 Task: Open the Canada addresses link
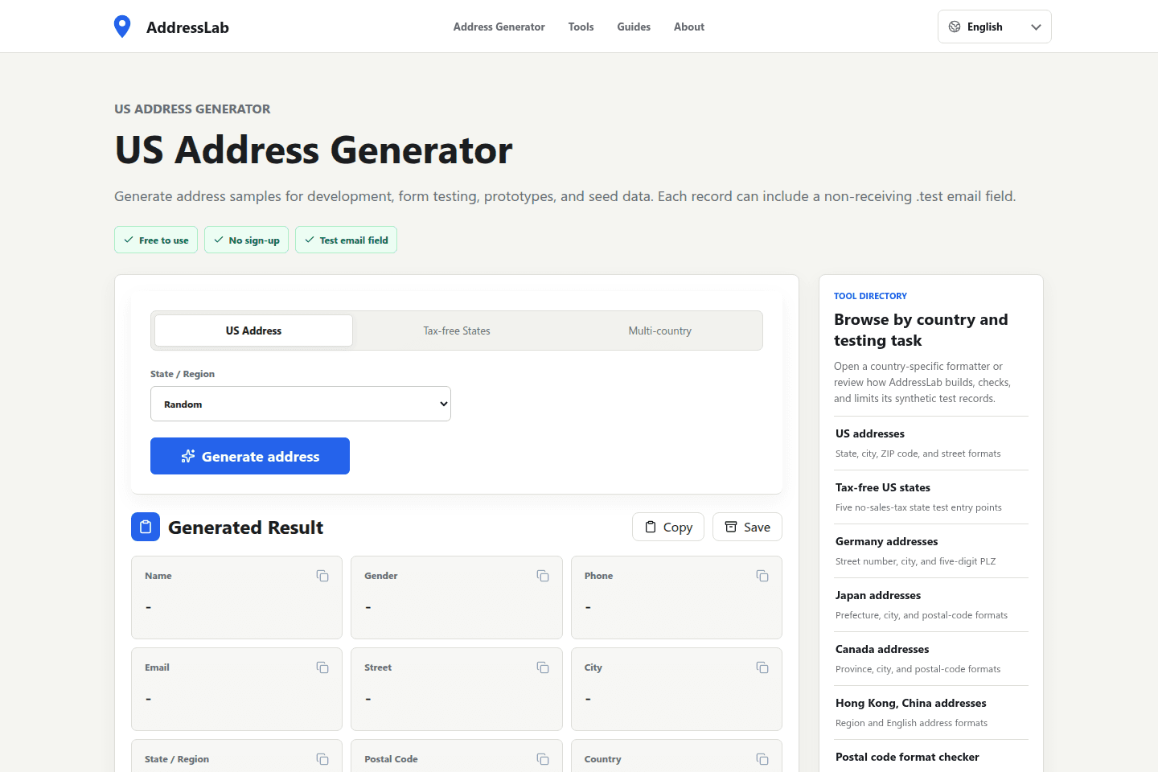[x=931, y=659]
